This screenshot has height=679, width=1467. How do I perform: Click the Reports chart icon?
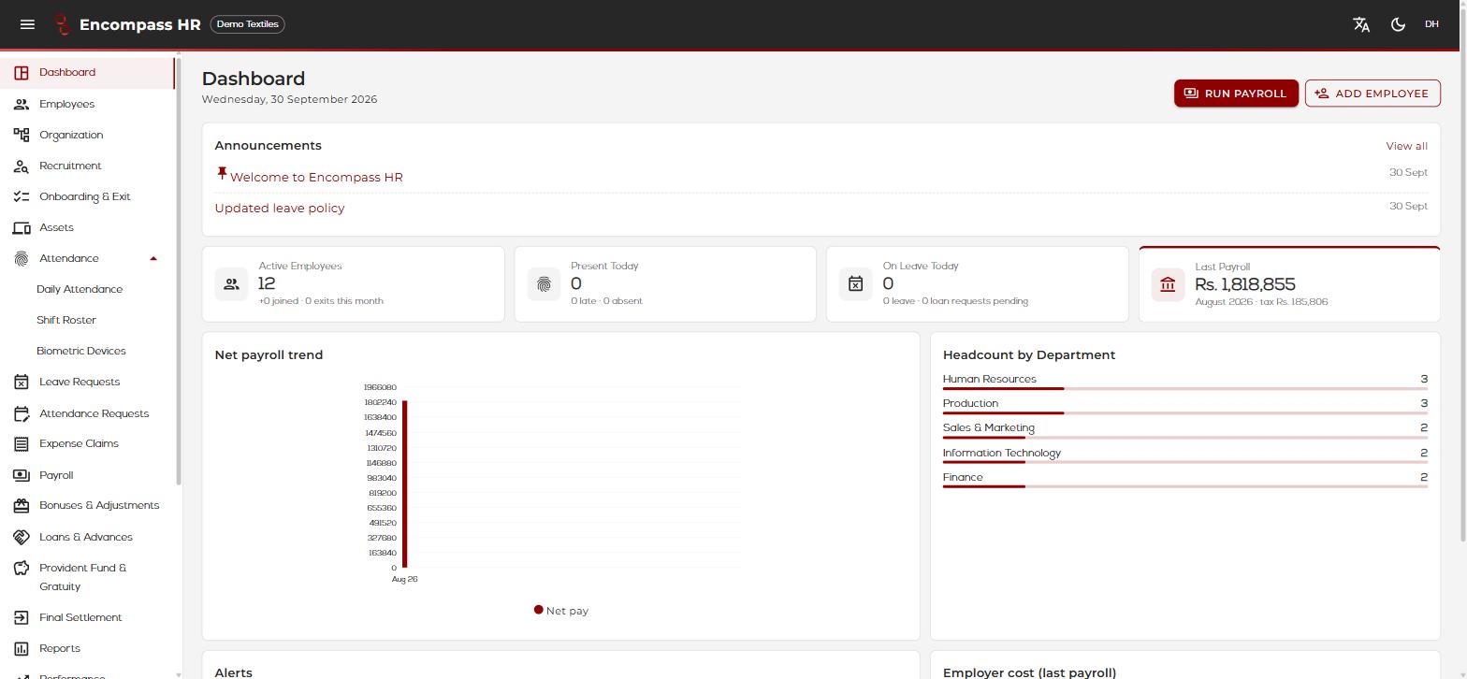pyautogui.click(x=22, y=649)
